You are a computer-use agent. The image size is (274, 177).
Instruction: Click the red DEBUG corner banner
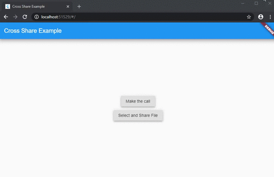coord(268,29)
